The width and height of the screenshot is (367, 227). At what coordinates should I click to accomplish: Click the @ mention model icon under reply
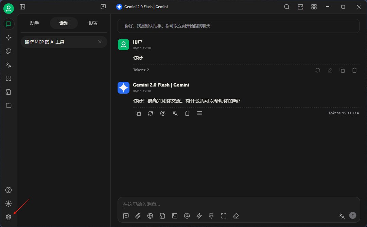(x=163, y=113)
